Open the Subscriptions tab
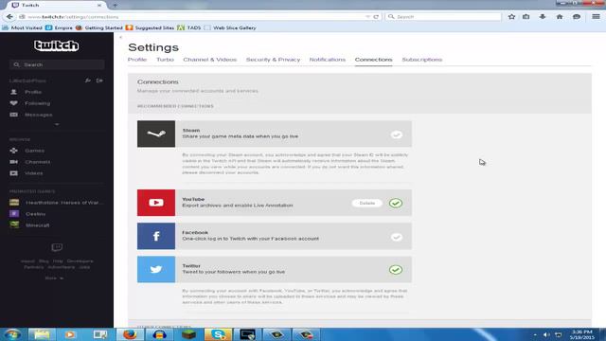This screenshot has width=606, height=341. tap(422, 60)
